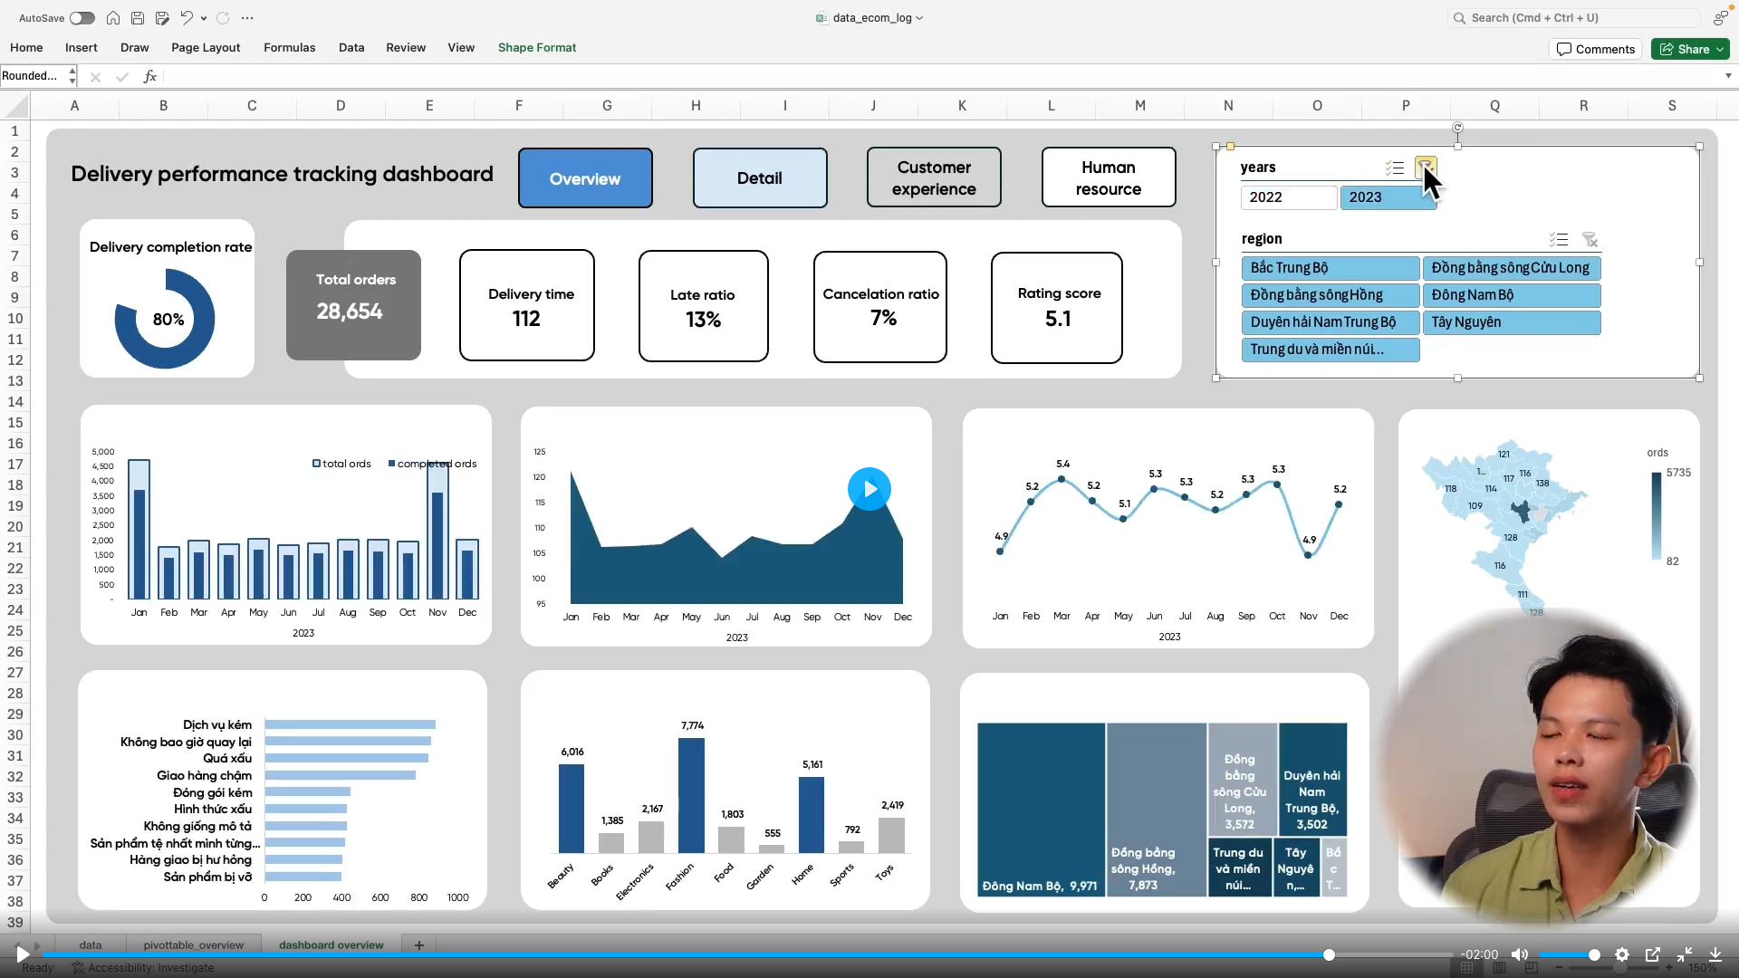
Task: Click the video download icon
Action: tap(1715, 954)
